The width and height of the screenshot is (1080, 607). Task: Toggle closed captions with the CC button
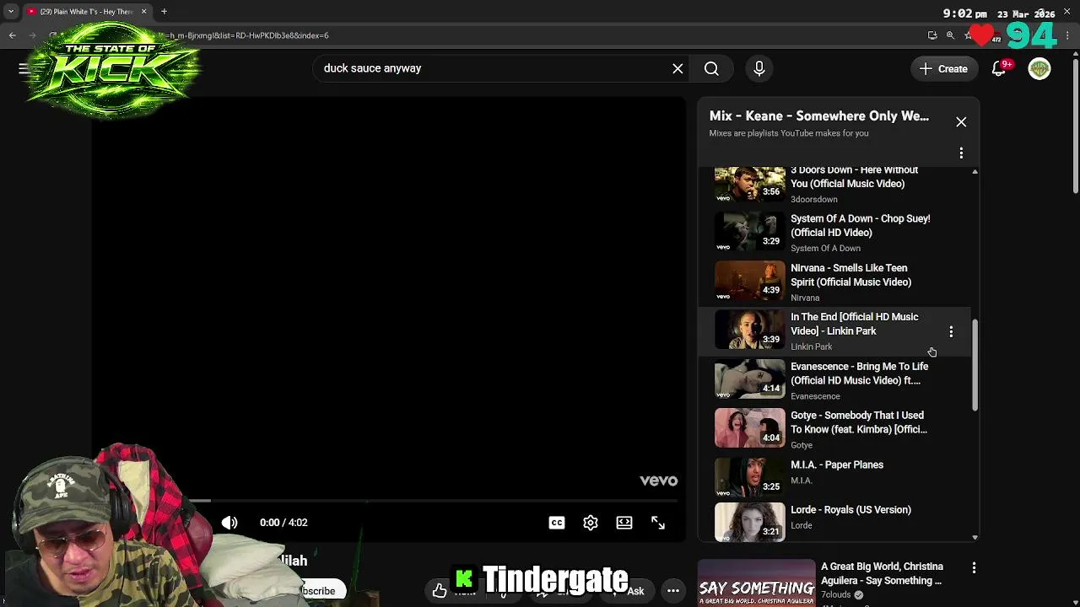point(557,523)
